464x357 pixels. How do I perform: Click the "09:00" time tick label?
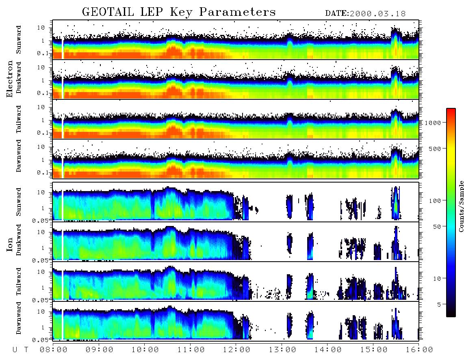[100, 350]
